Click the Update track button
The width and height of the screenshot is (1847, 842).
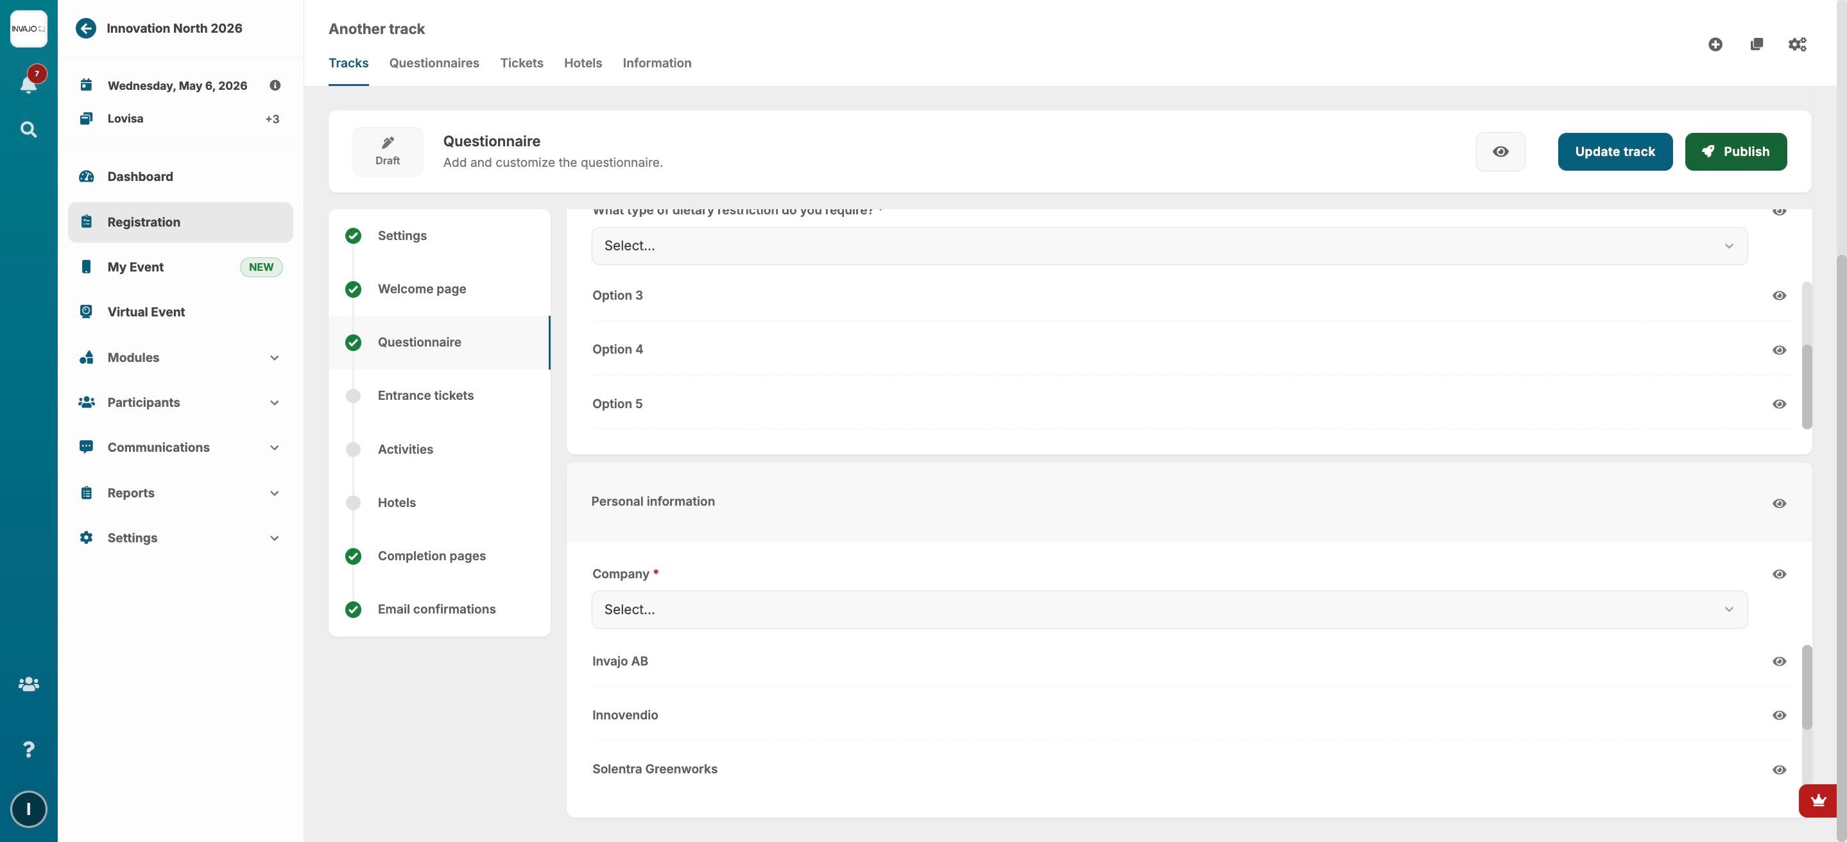[1615, 151]
